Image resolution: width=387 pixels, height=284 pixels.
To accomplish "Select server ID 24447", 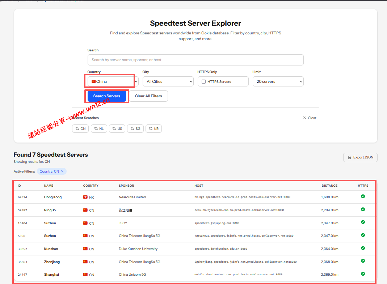I will tap(22, 275).
